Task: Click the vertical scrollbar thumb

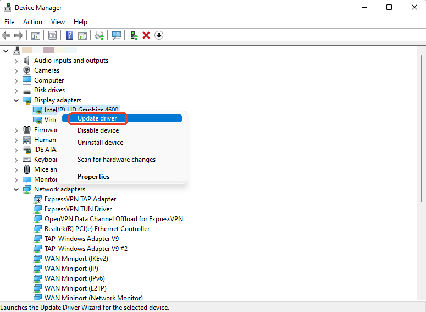Action: (x=422, y=128)
